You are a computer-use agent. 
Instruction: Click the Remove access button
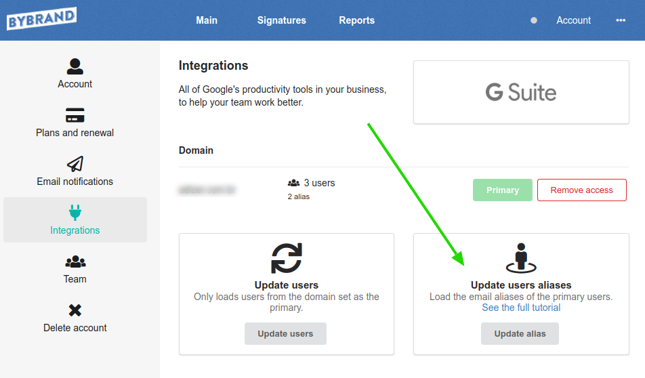point(581,190)
